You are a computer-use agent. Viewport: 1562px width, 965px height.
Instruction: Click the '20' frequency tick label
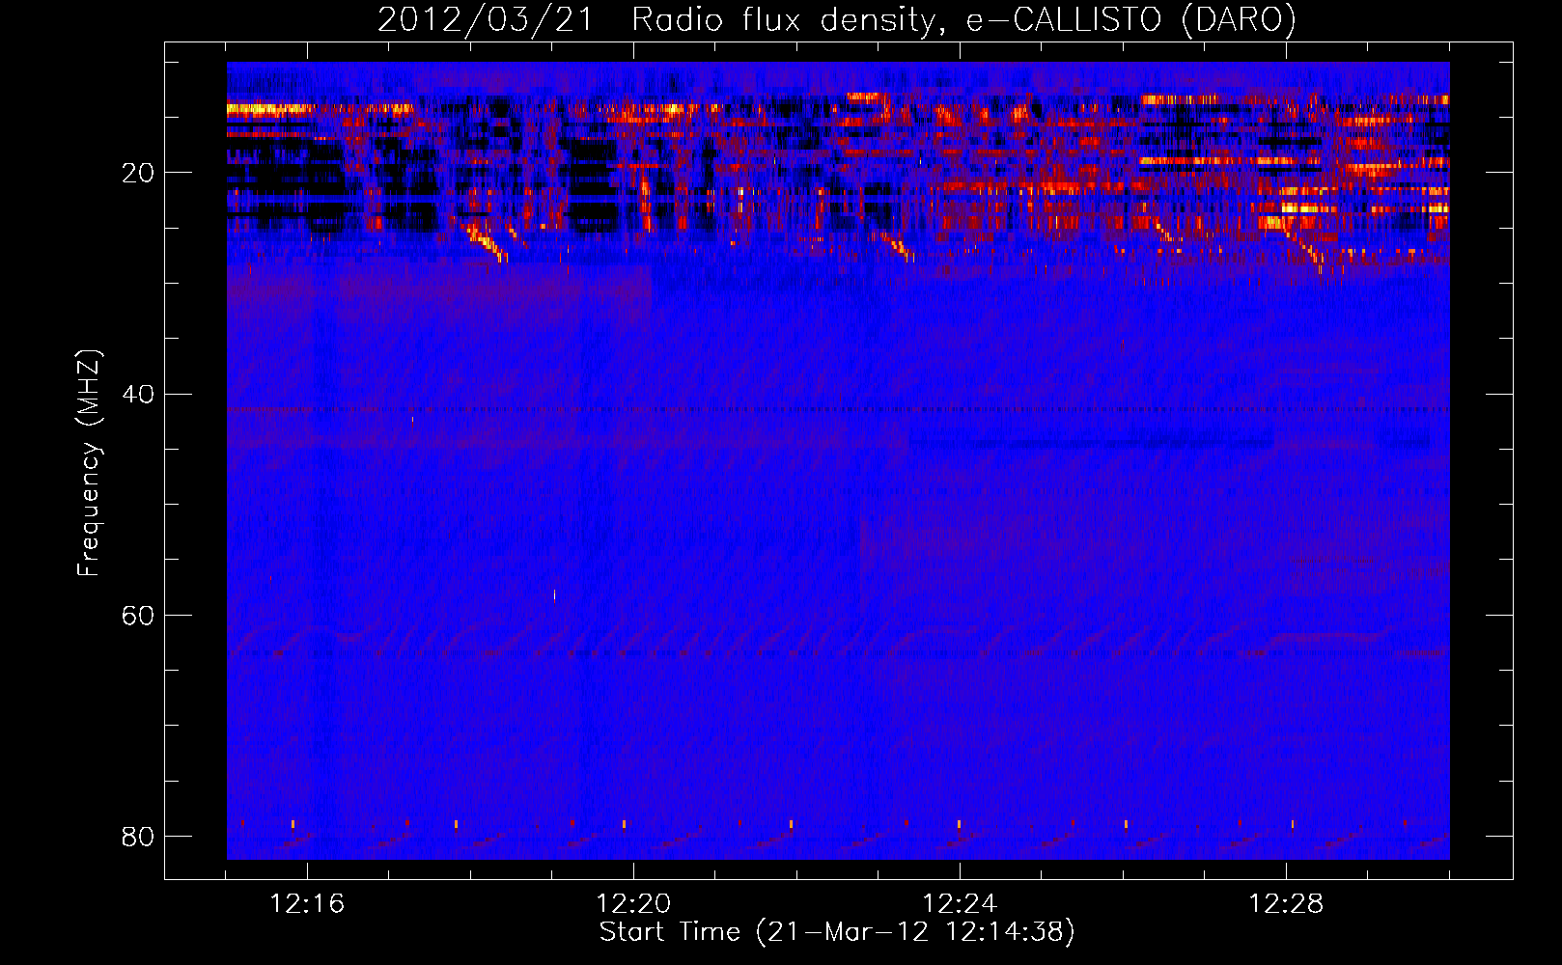coord(138,173)
